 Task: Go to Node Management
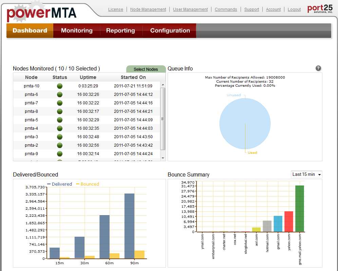click(148, 9)
